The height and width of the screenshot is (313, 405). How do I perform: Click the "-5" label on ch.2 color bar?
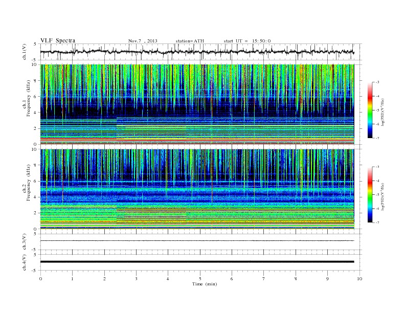[x=377, y=195]
